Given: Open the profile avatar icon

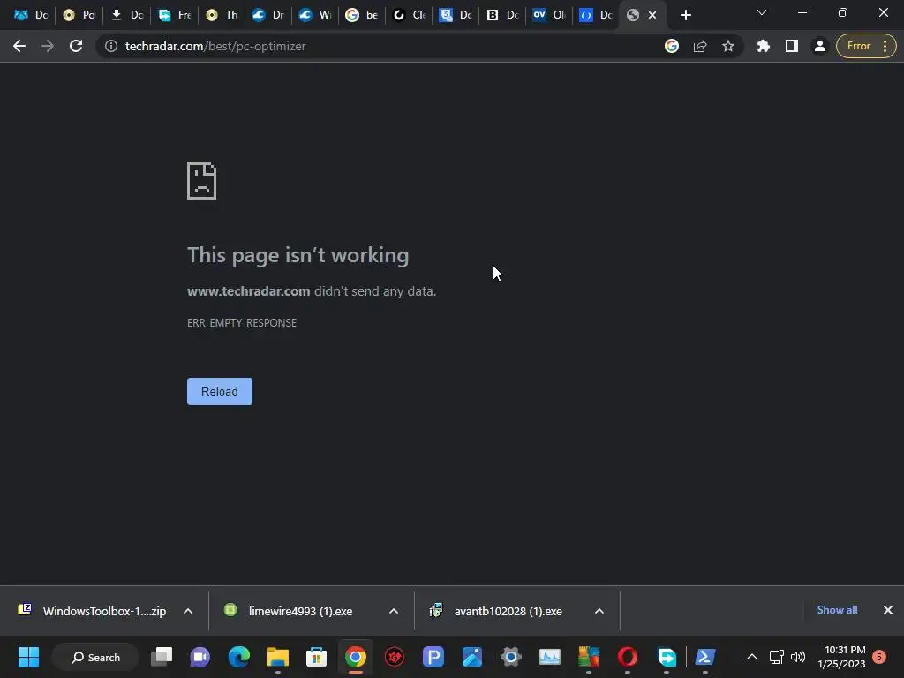Looking at the screenshot, I should (x=820, y=46).
